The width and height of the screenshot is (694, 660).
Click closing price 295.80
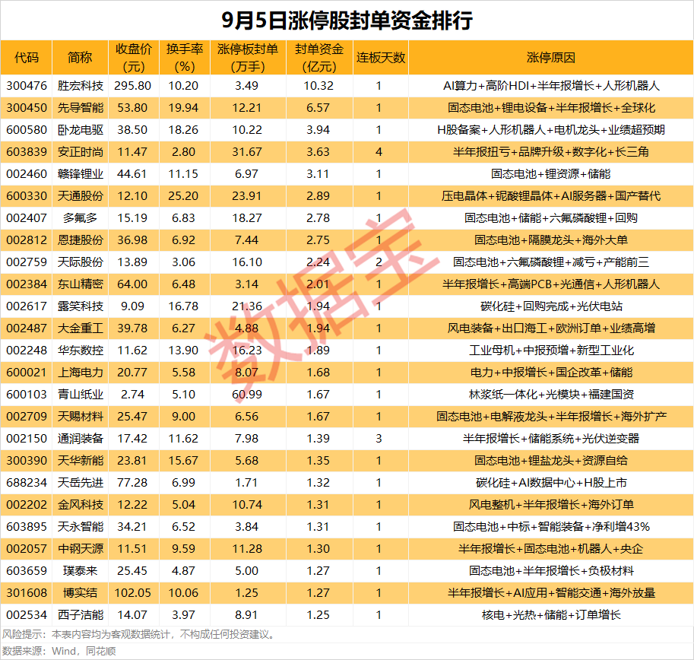coord(133,86)
